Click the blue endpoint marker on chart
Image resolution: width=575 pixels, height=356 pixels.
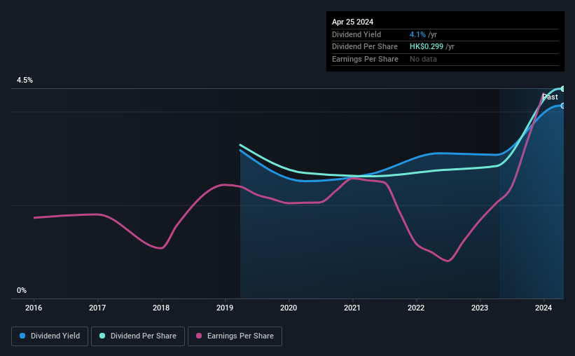click(x=563, y=106)
